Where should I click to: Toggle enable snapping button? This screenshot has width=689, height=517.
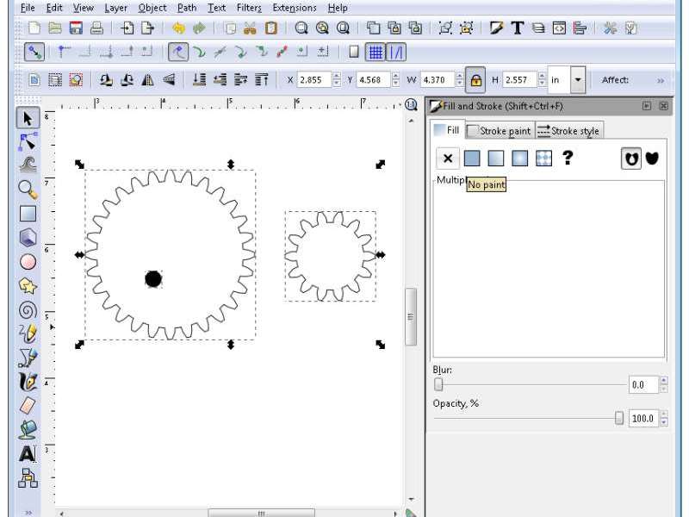tap(34, 52)
